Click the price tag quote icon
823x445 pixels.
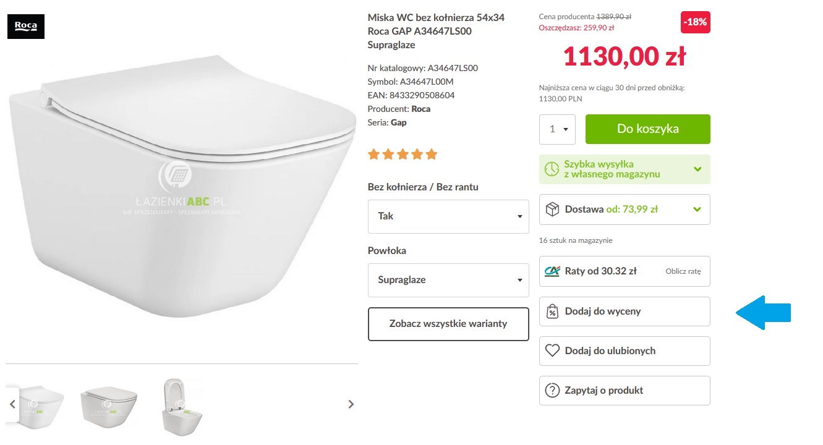click(552, 311)
